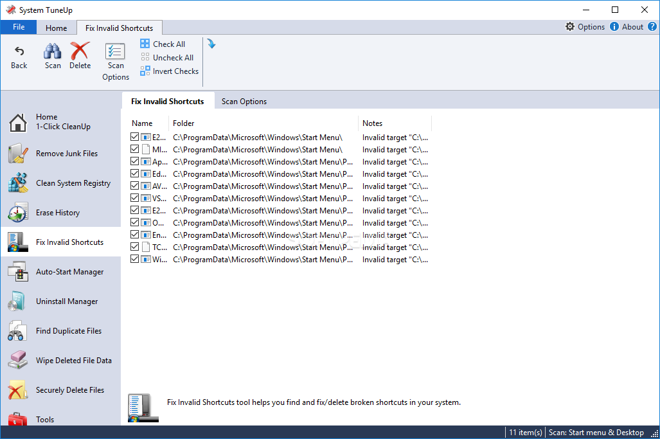The height and width of the screenshot is (439, 660).
Task: Sort list by Folder column header
Action: click(263, 123)
